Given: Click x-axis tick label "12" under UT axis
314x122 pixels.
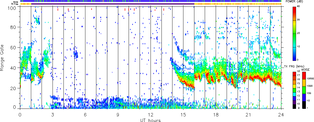Looking at the screenshot, I should coord(151,115).
